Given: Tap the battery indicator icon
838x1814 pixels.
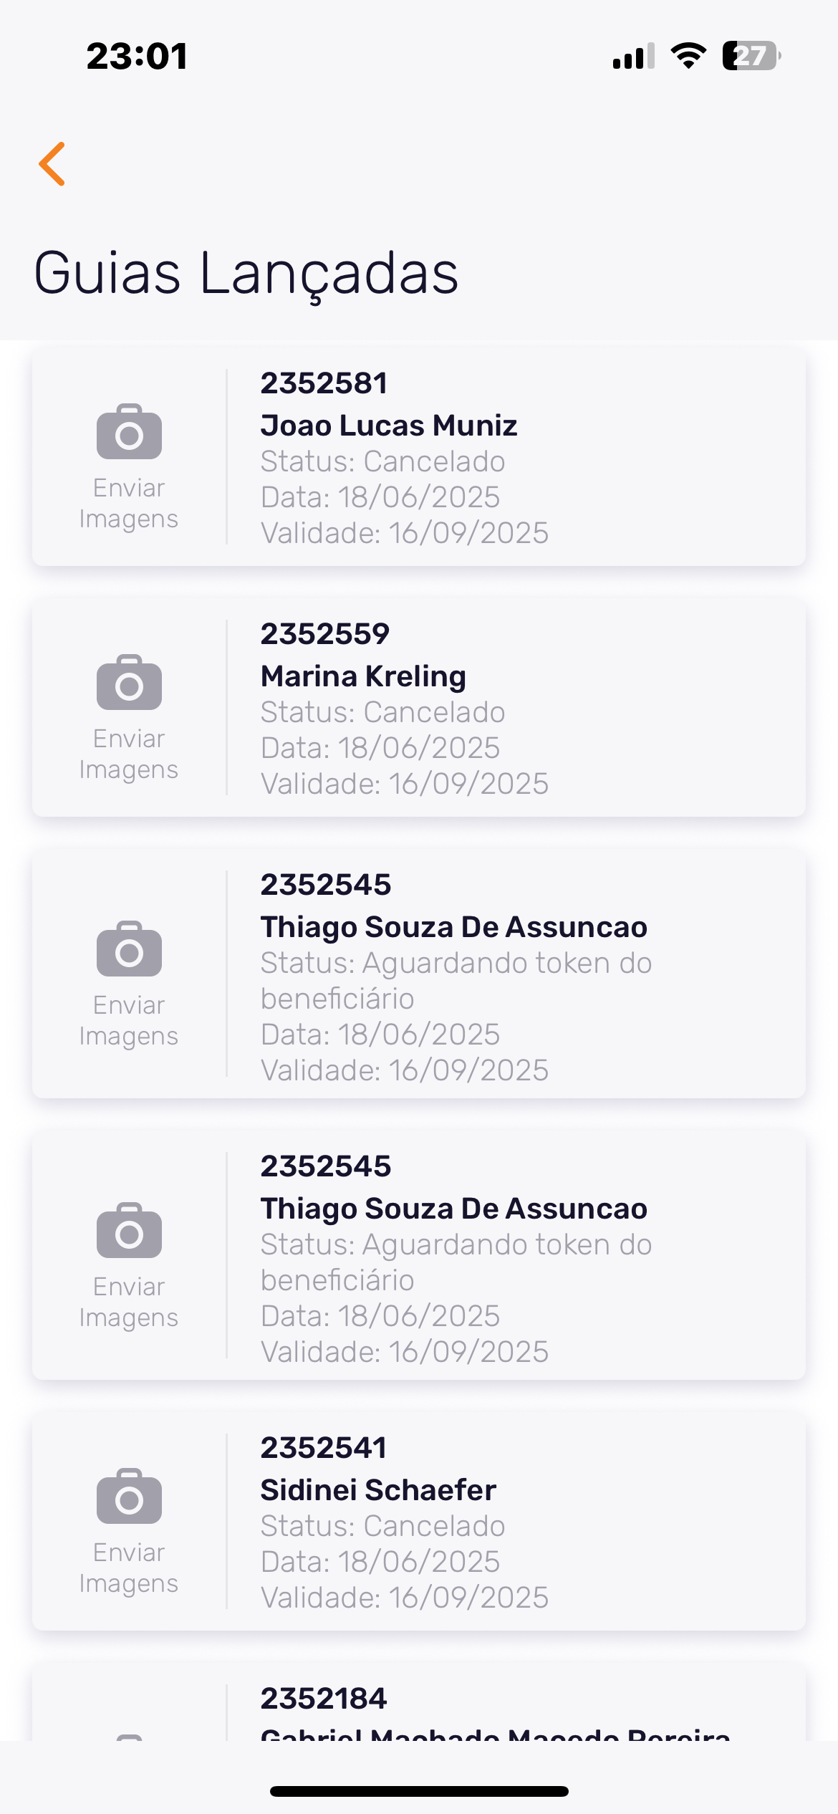Looking at the screenshot, I should coord(751,56).
